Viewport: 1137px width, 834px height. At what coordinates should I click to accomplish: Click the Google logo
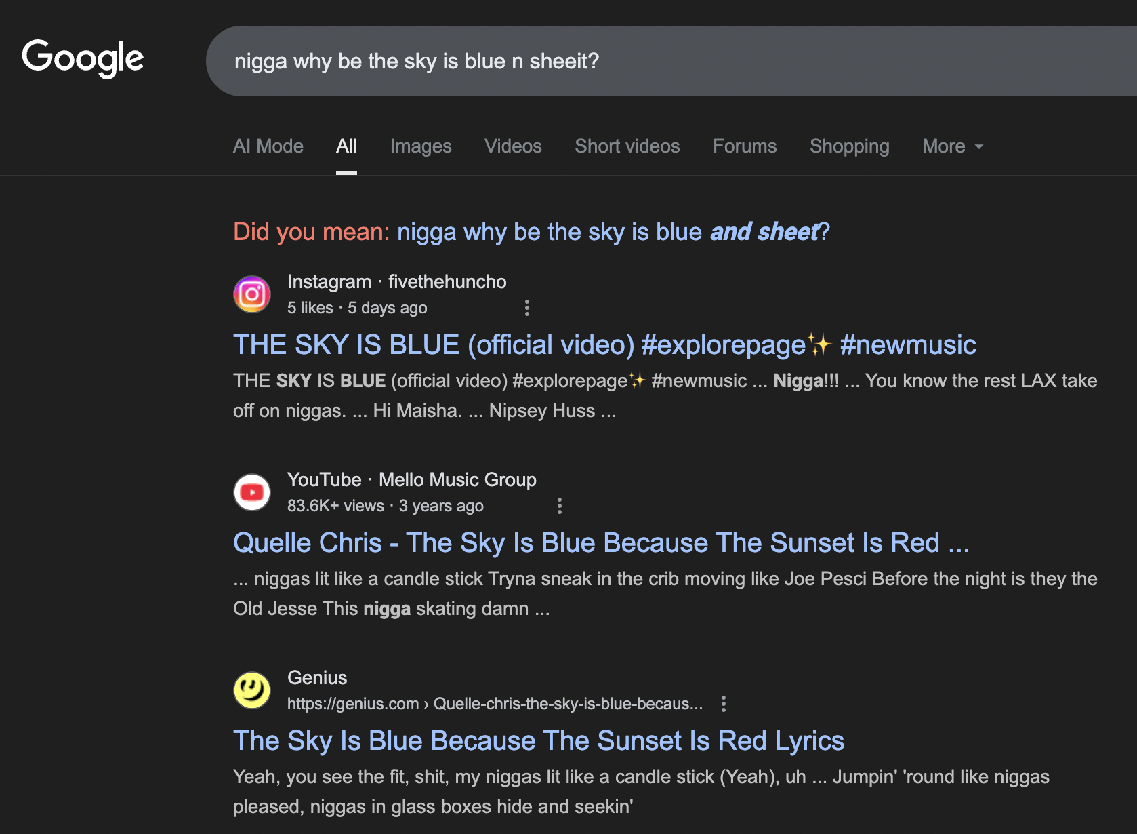pos(83,58)
